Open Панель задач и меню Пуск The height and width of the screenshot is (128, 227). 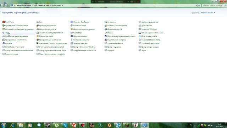coord(151,33)
